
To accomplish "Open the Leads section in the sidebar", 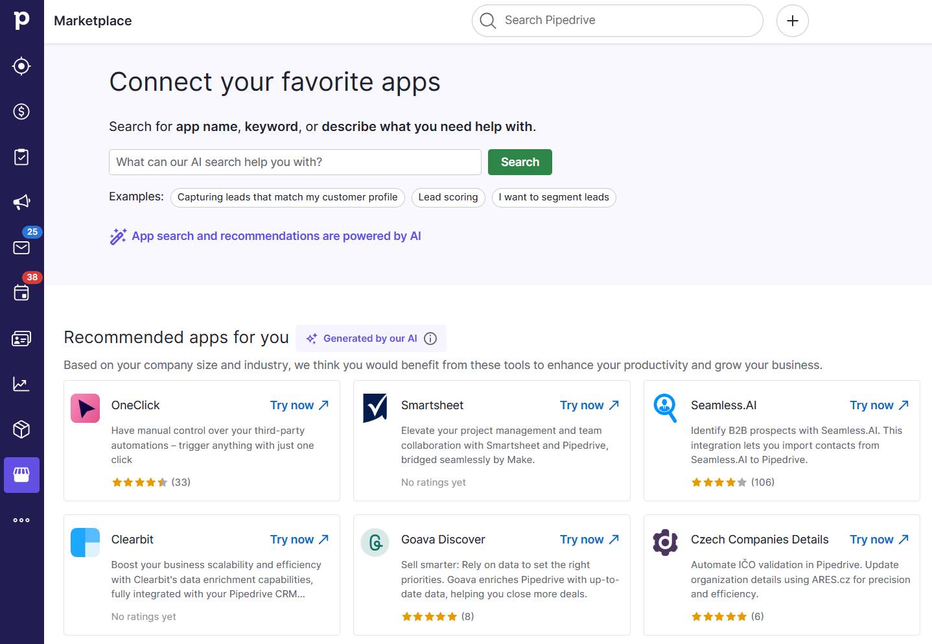I will click(x=21, y=66).
